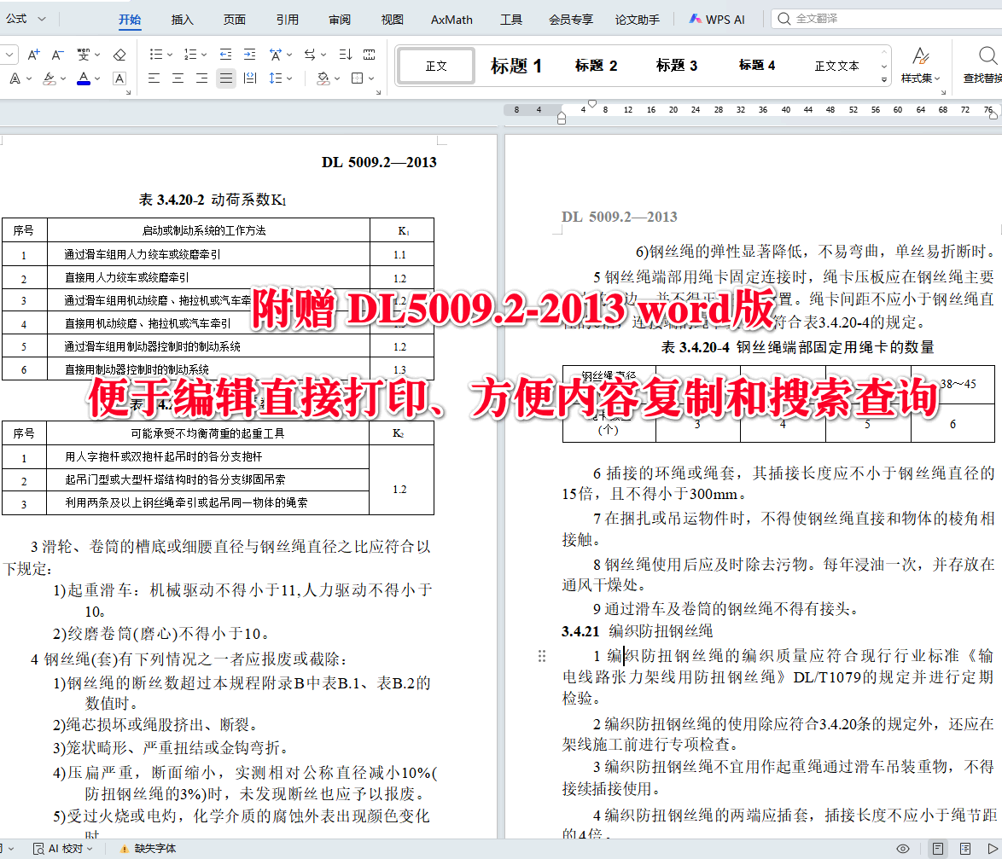The height and width of the screenshot is (859, 1002).
Task: Align text left
Action: [x=154, y=78]
